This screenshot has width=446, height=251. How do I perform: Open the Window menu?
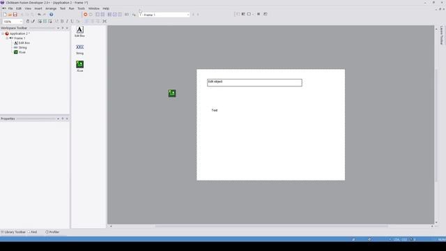94,8
